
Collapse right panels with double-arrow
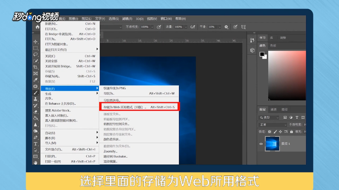[x=254, y=33]
